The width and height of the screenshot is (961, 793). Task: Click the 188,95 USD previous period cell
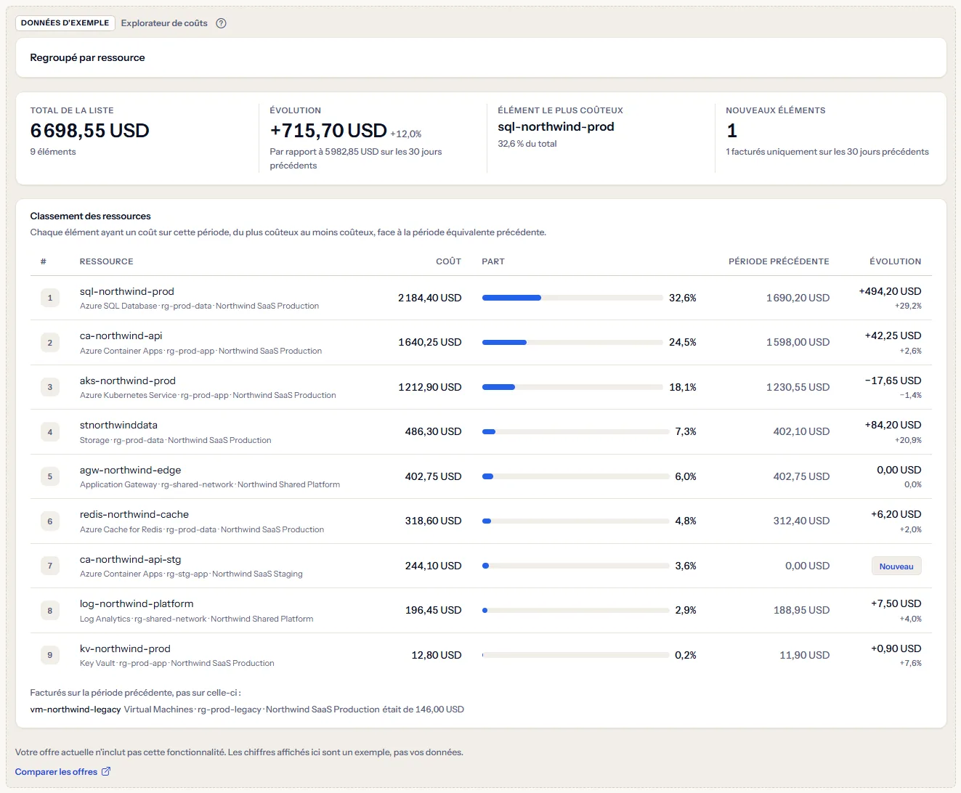click(801, 610)
